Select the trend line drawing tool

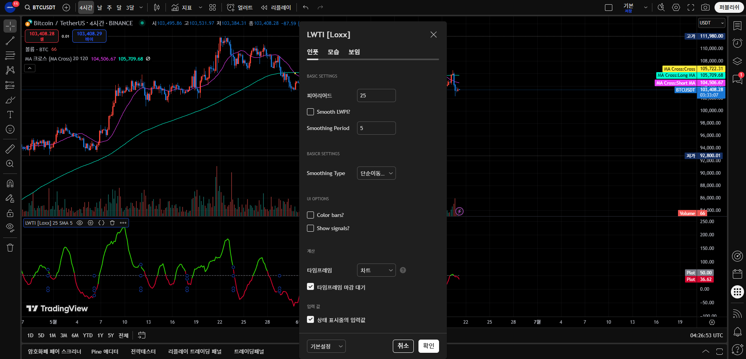click(x=10, y=41)
